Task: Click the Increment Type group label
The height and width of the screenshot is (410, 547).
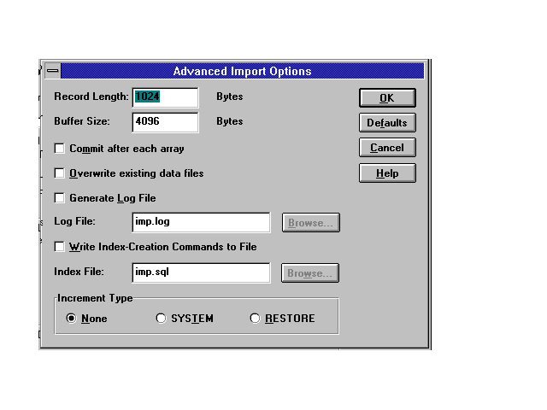Action: (x=95, y=298)
